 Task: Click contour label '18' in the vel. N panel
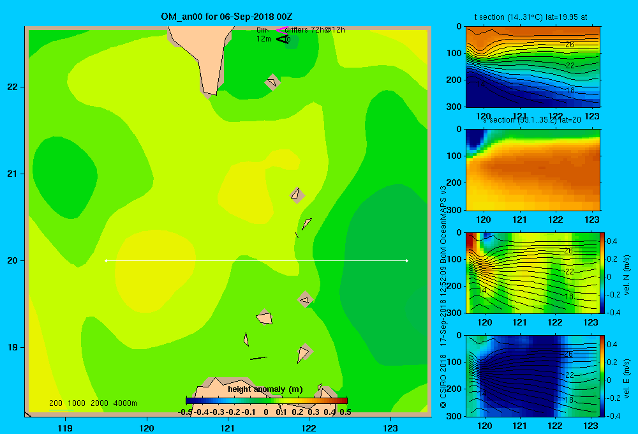(569, 296)
